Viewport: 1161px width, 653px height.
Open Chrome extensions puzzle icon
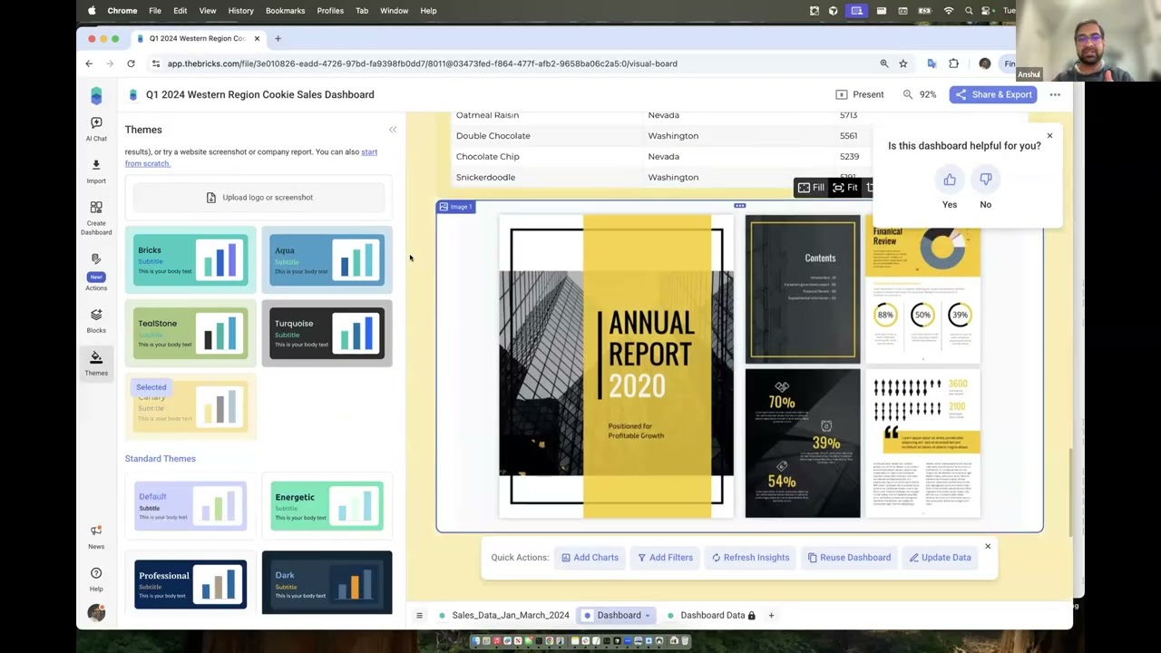[953, 63]
